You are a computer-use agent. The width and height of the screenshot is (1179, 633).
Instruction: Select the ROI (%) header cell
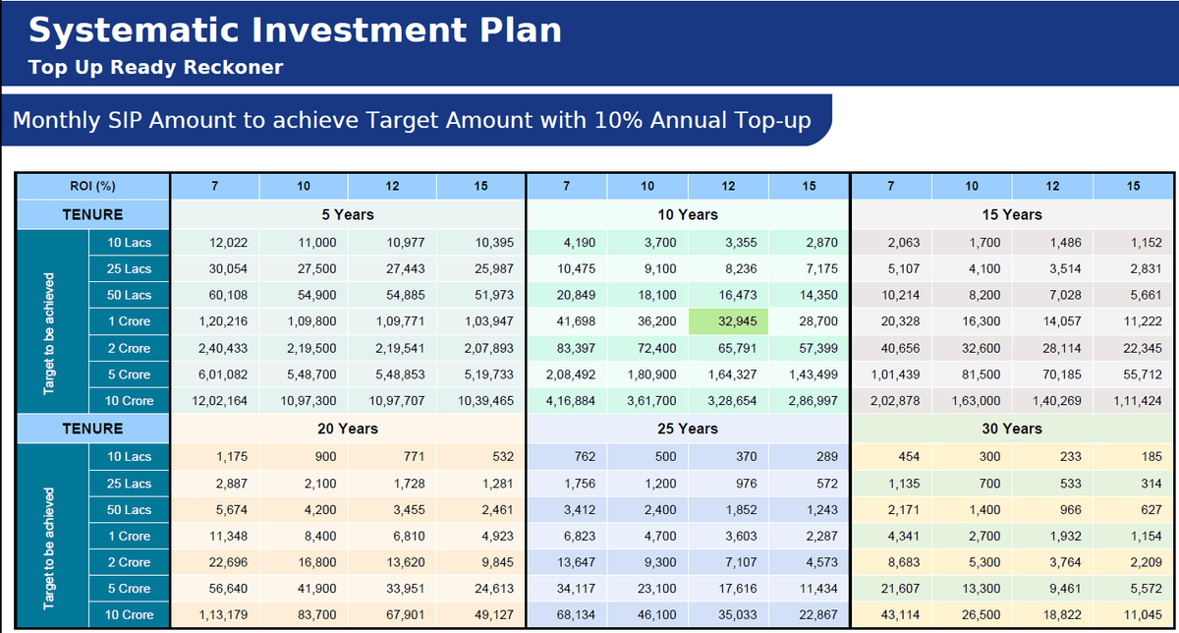[x=93, y=186]
